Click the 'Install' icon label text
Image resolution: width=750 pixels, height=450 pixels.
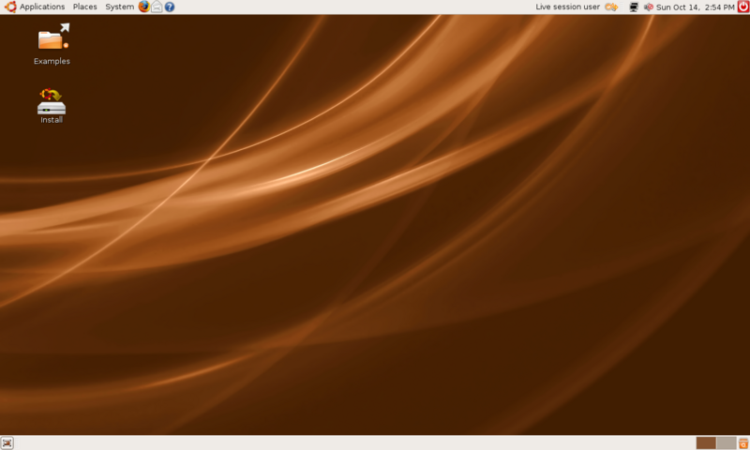(x=52, y=120)
